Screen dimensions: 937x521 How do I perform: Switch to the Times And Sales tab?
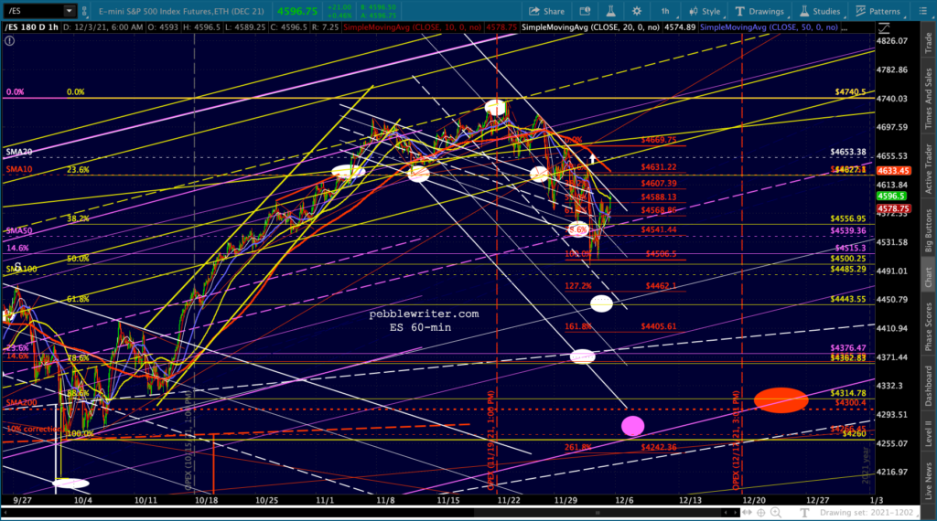[x=926, y=97]
